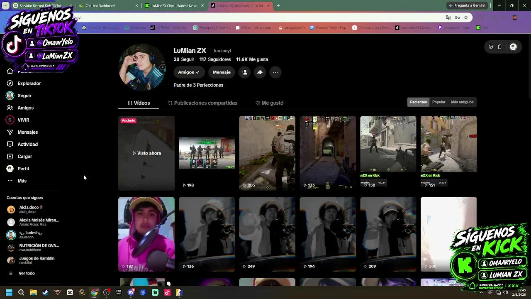
Task: Open the Photopea bookmark
Action: (212, 28)
